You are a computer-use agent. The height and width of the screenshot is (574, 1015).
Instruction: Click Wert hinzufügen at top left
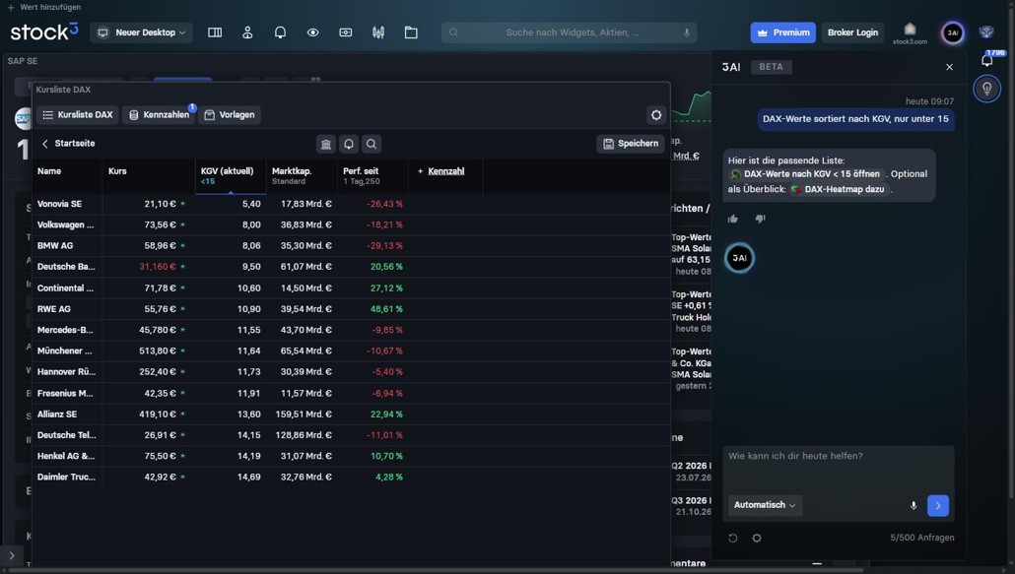[x=44, y=7]
